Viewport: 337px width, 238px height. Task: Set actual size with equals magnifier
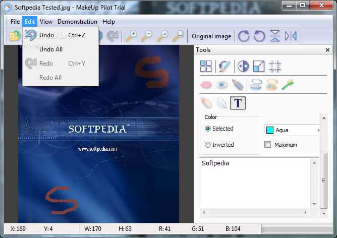coord(162,36)
